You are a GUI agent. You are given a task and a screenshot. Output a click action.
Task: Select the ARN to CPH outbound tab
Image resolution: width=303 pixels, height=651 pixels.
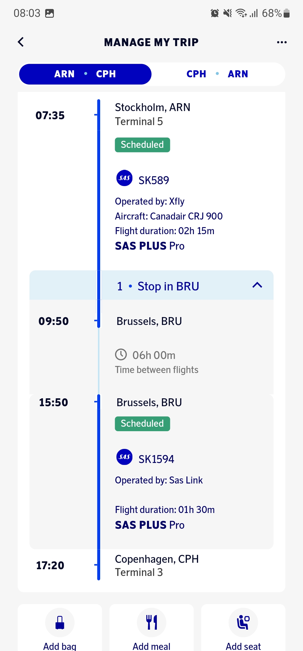pos(85,74)
